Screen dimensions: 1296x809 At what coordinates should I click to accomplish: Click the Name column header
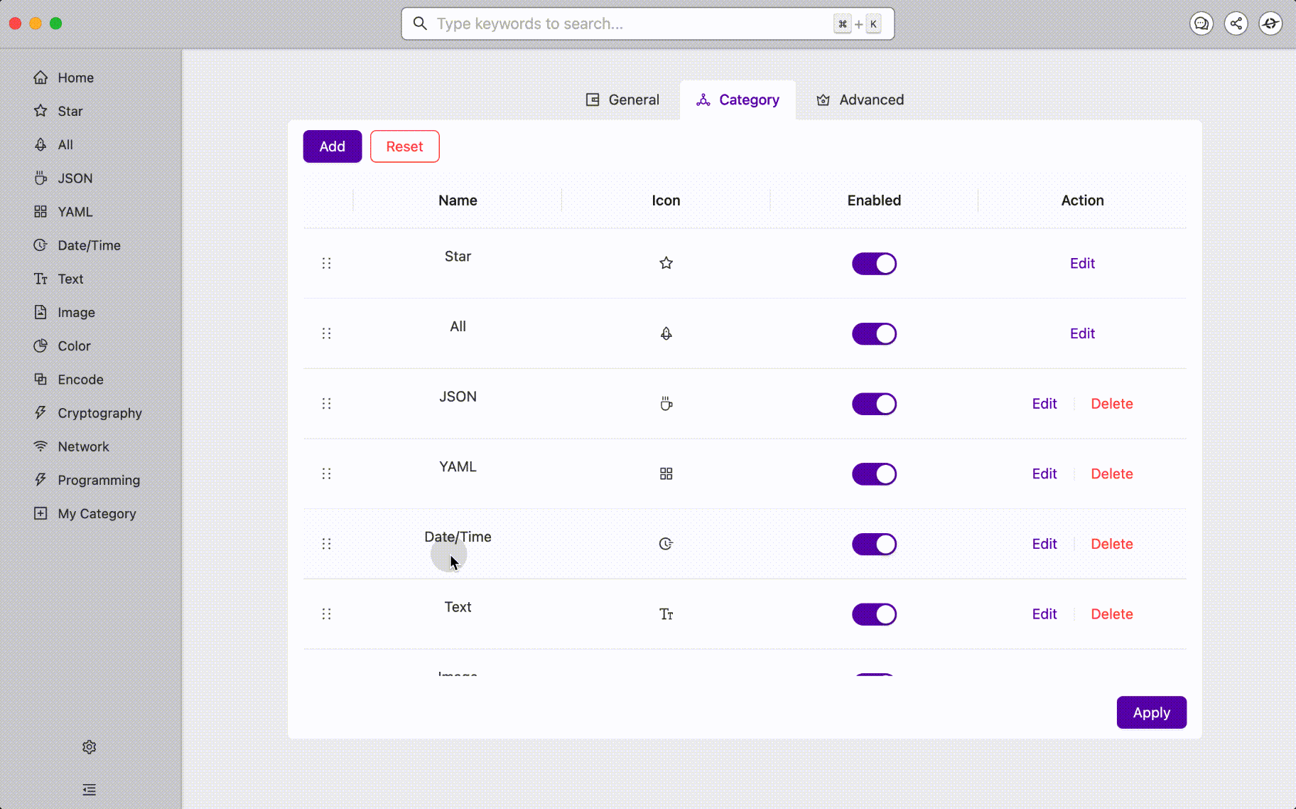tap(458, 200)
